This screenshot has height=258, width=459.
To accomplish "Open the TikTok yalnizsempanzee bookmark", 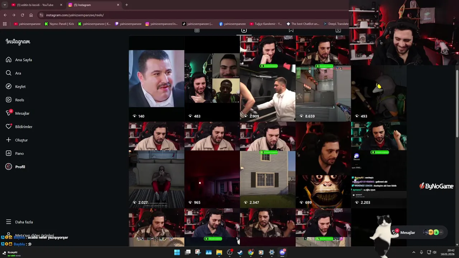I will (198, 24).
